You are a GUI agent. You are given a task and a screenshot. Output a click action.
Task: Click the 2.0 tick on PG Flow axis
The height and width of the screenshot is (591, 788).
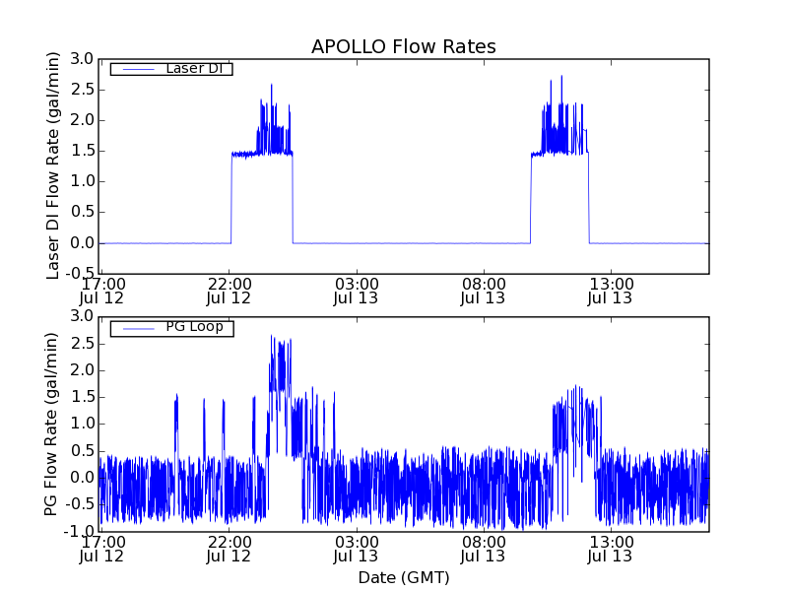(82, 370)
